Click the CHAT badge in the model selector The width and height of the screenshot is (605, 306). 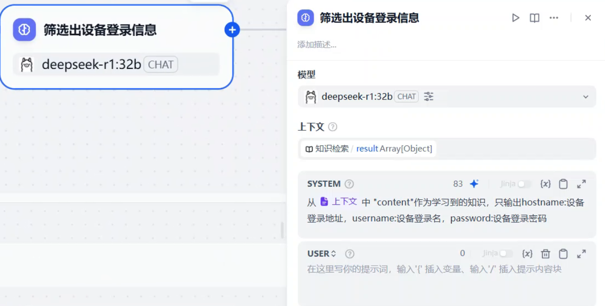click(407, 97)
